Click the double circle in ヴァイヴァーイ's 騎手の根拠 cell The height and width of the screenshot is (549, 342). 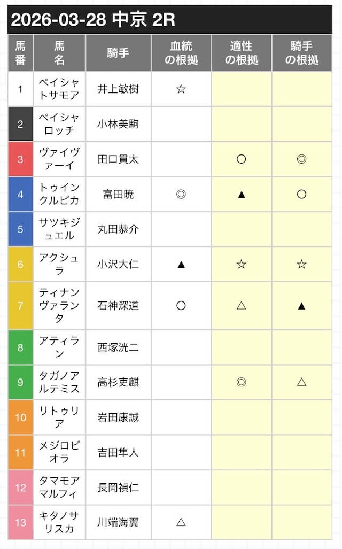click(x=301, y=159)
